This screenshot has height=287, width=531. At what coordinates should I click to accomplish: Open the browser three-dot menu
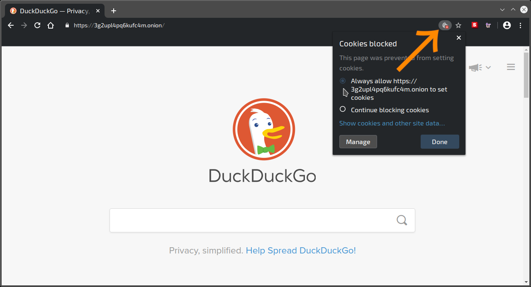pos(521,25)
